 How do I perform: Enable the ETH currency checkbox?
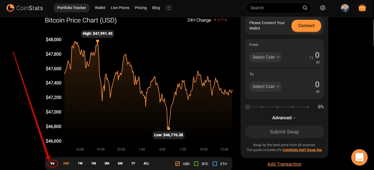[215, 164]
